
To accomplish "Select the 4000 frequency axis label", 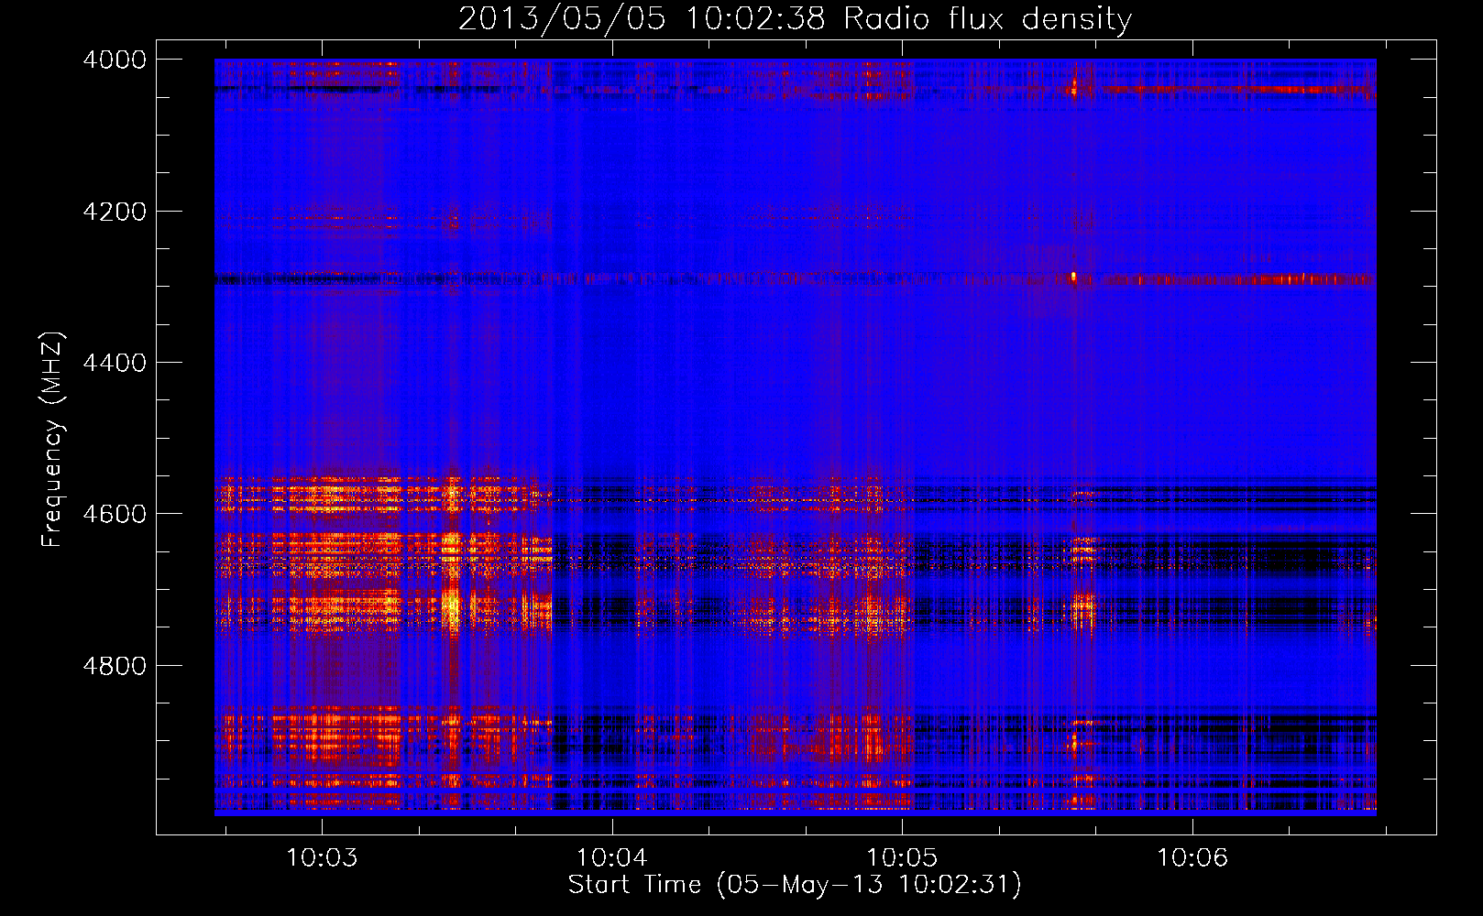I will click(115, 60).
